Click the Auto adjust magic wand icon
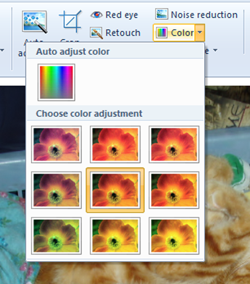The image size is (250, 284). coord(35,22)
